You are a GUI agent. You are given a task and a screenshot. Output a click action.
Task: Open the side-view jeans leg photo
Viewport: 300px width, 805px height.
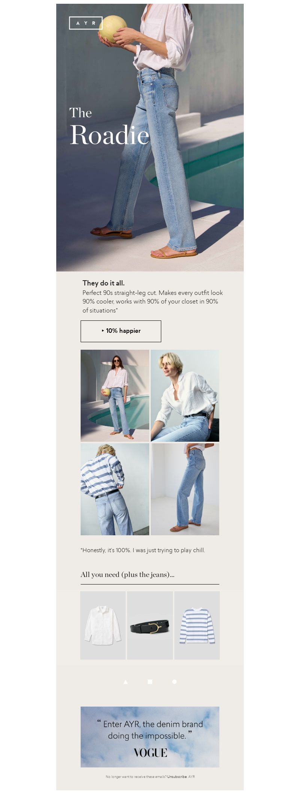coord(185,489)
